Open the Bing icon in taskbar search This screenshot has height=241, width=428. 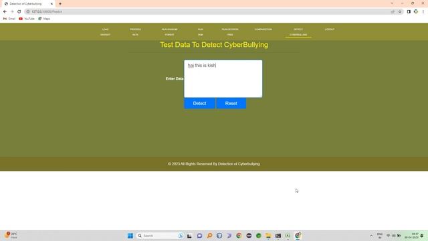[x=181, y=236]
